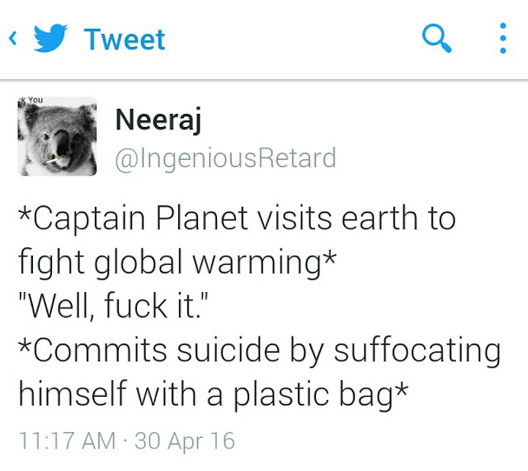
Task: Open Neeraj's koala profile picture
Action: (x=57, y=136)
